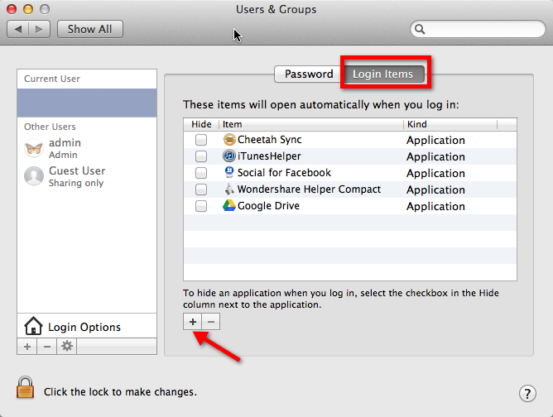The image size is (553, 417).
Task: Select the Google Drive item name
Action: (268, 206)
